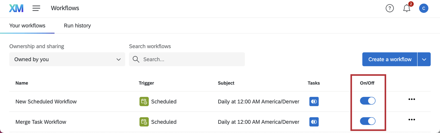Select the Your workflows tab
Viewport: 440px width, 133px height.
pyautogui.click(x=27, y=26)
